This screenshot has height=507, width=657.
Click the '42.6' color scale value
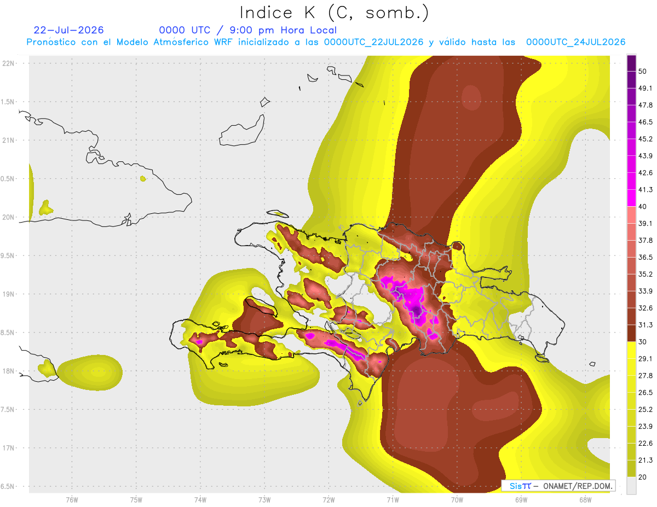pyautogui.click(x=646, y=173)
